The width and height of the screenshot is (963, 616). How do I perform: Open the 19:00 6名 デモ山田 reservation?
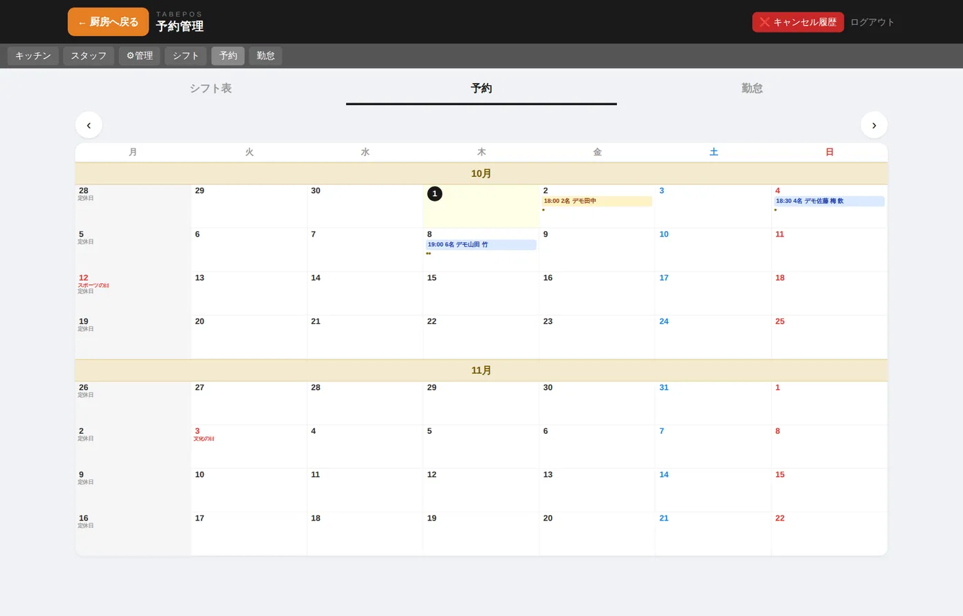pos(481,245)
